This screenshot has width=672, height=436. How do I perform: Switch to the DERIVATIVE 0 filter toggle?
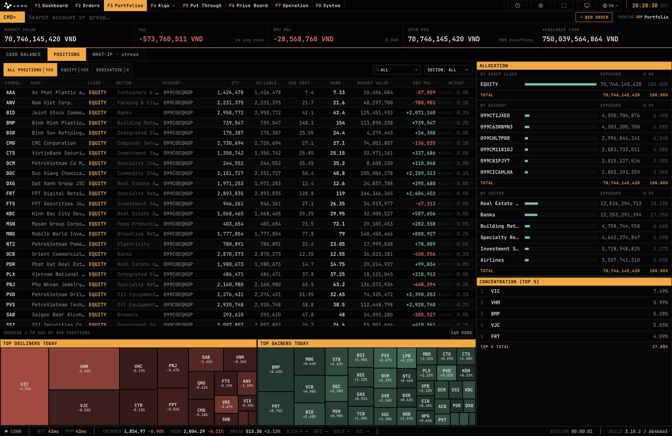coord(112,70)
